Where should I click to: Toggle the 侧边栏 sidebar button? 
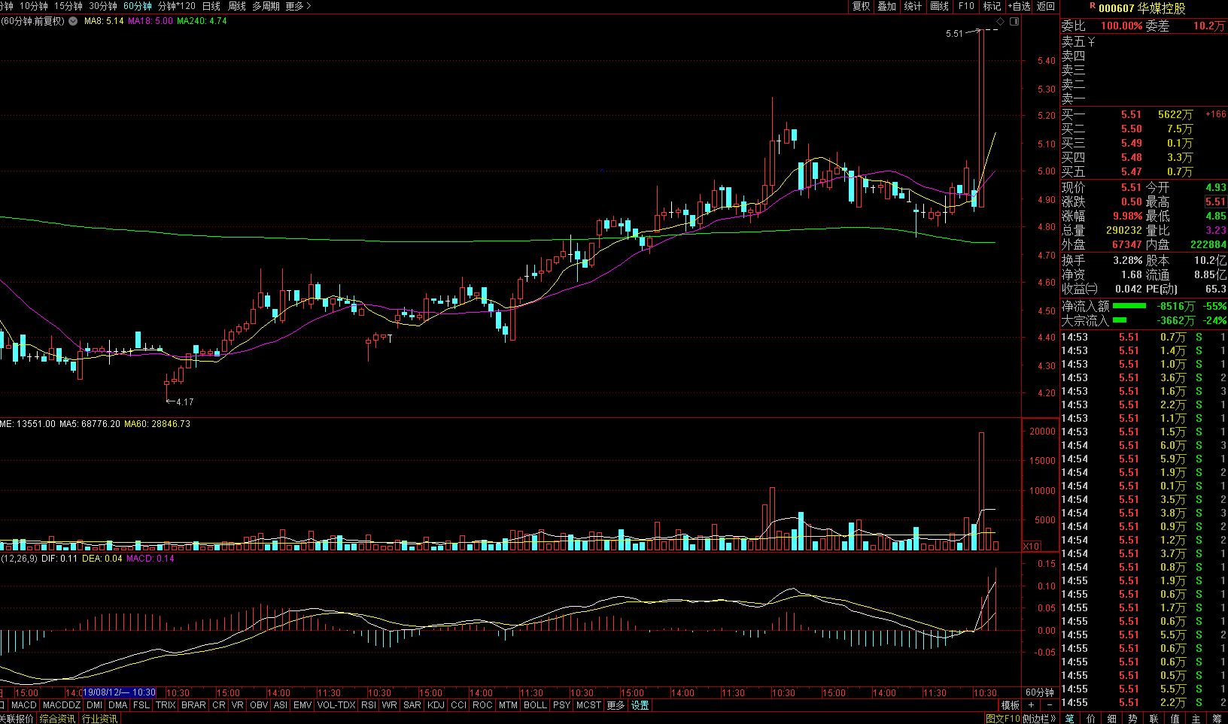tap(1039, 719)
